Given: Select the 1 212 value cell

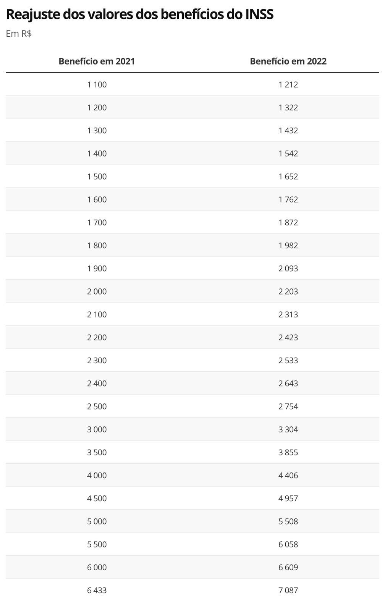Looking at the screenshot, I should point(288,84).
